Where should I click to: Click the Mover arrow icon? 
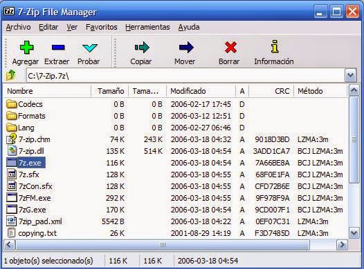(x=186, y=48)
